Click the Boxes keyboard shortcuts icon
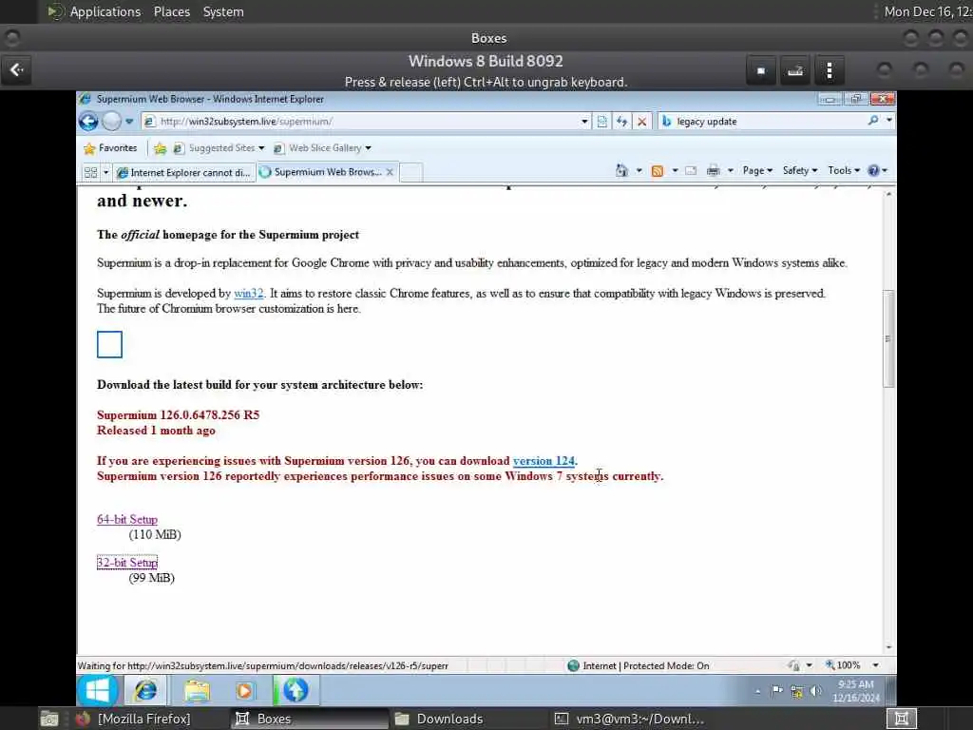 point(795,70)
